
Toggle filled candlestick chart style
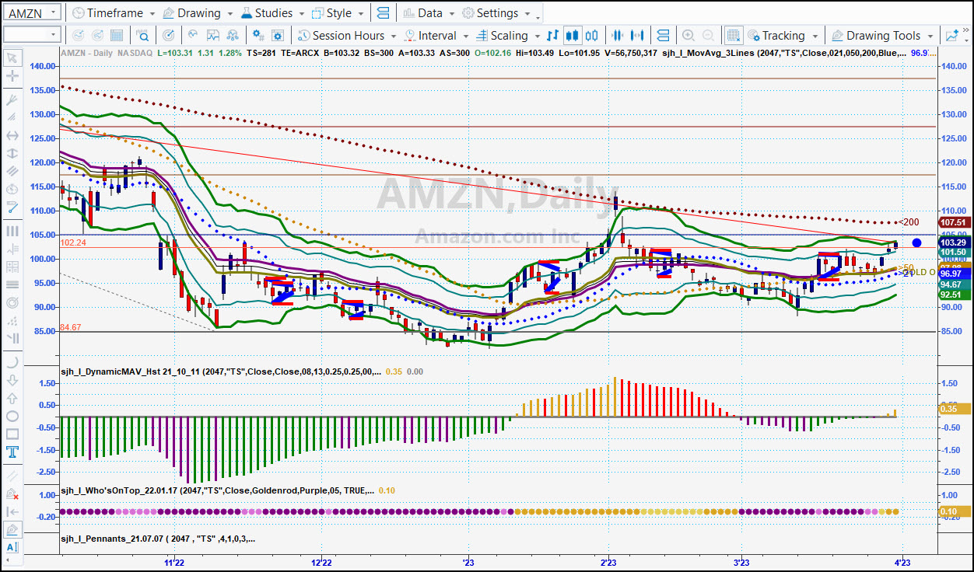click(573, 35)
